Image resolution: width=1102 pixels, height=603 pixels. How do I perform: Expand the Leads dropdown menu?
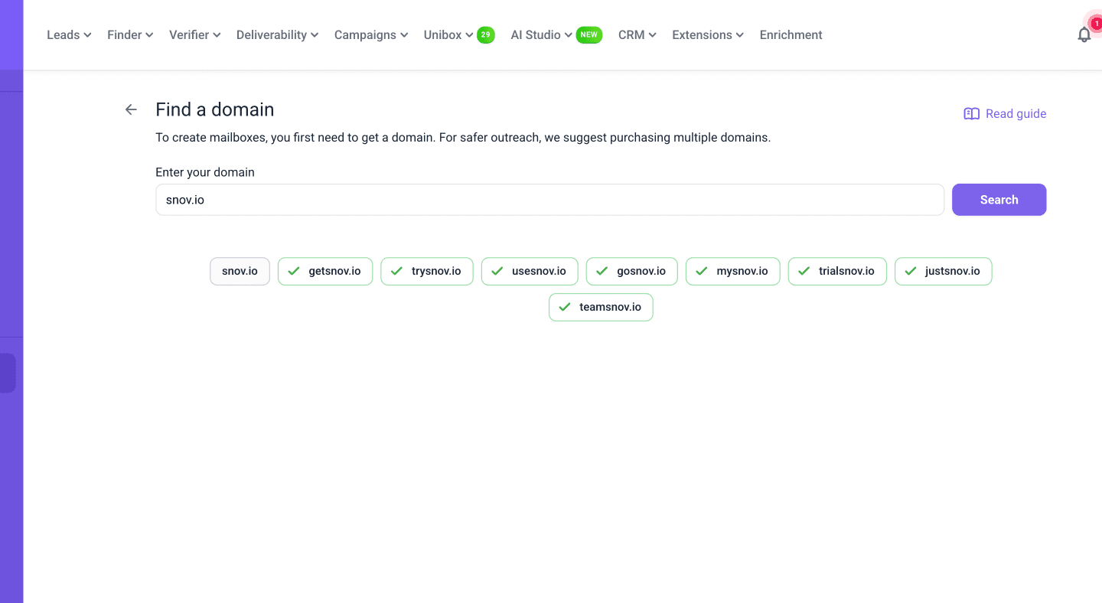69,35
